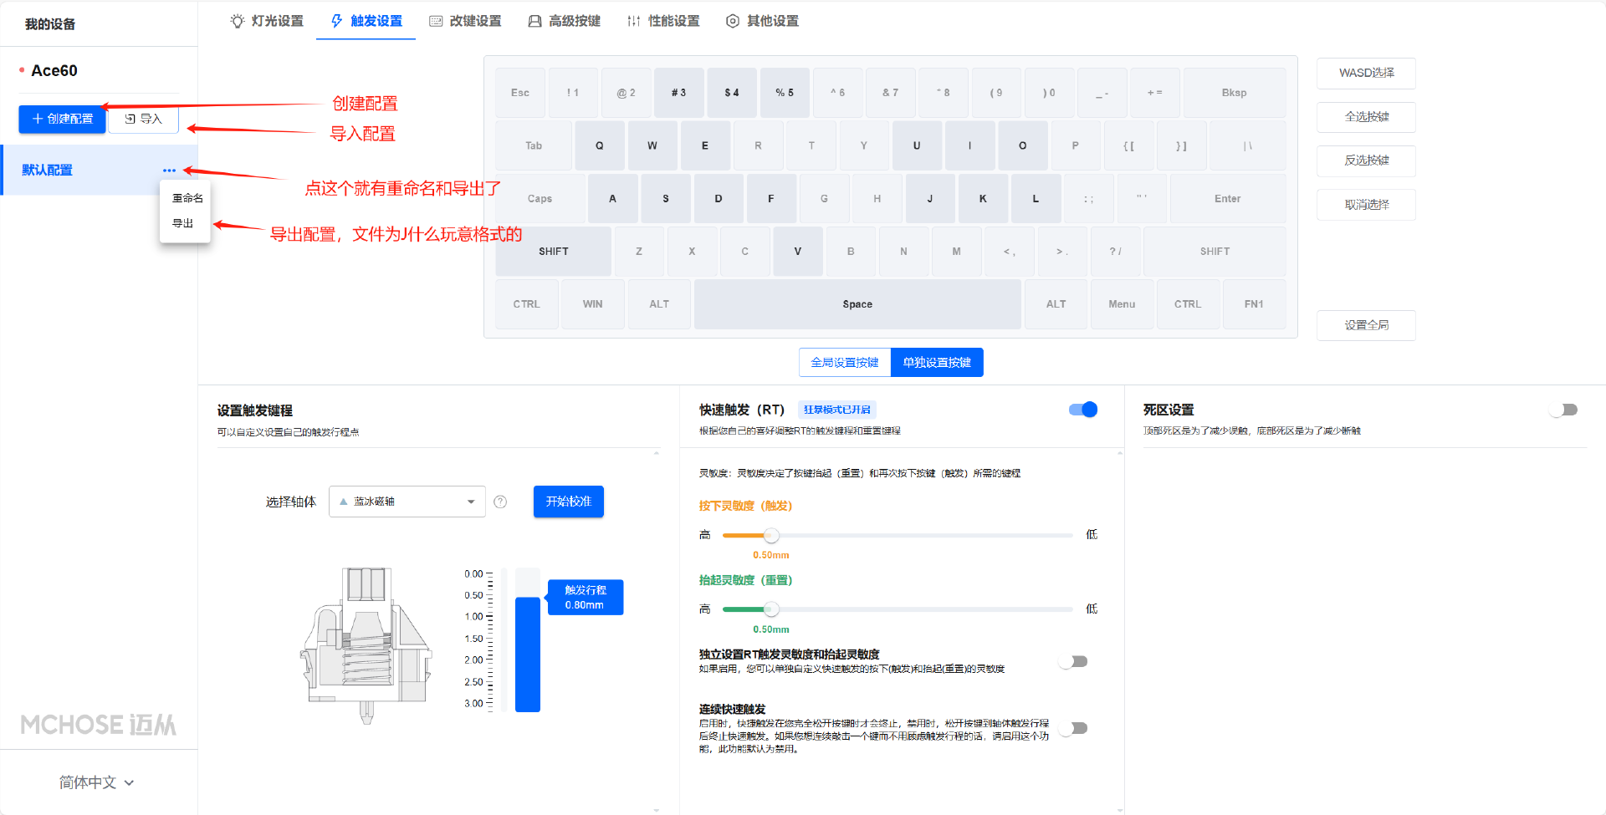Select the Caps key on virtual keyboard
The width and height of the screenshot is (1606, 815).
(540, 198)
